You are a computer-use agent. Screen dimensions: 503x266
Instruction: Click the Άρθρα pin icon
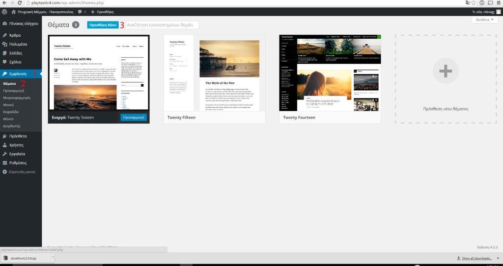tap(4, 35)
